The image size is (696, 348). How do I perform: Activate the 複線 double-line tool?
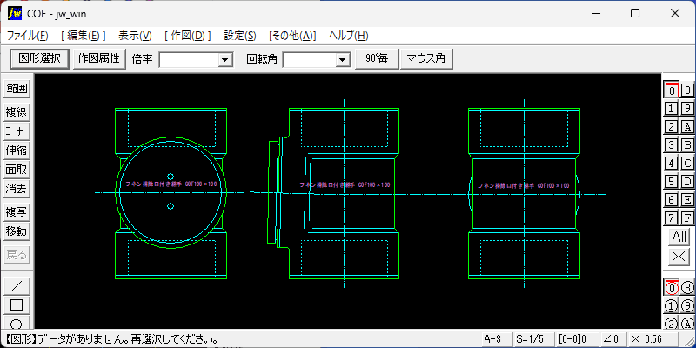pos(17,112)
